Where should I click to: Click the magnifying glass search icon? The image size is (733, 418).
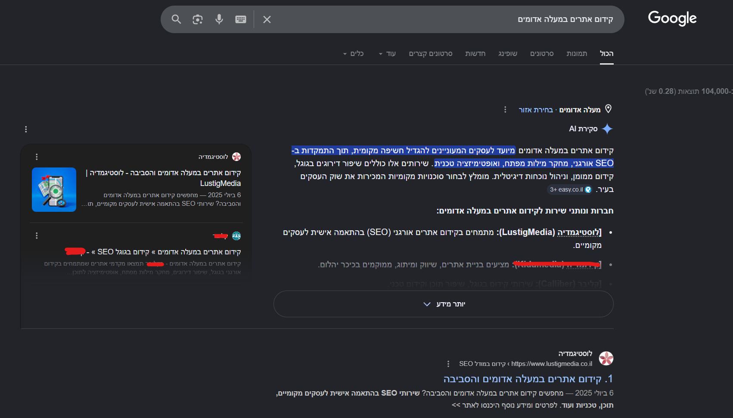pos(176,19)
